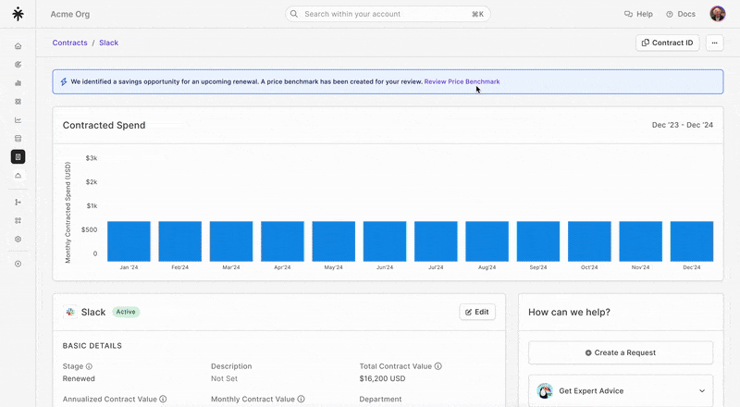Click the gauge icon below home in sidebar

[18, 64]
